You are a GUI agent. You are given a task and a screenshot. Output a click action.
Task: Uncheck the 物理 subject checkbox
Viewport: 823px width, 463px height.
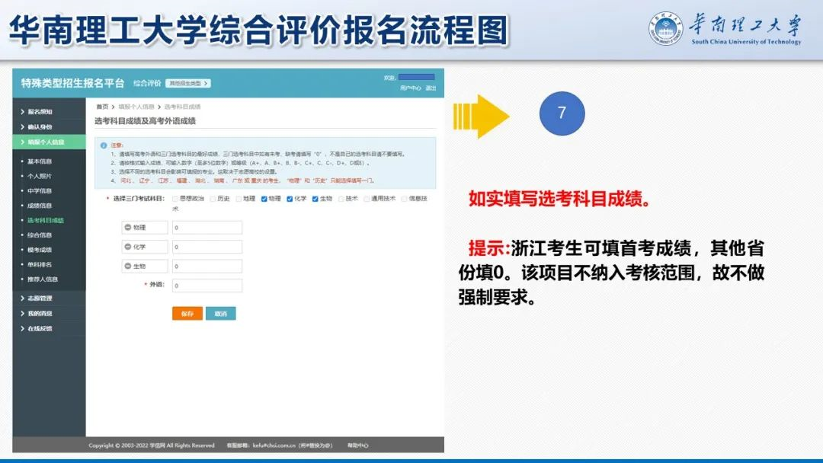264,199
